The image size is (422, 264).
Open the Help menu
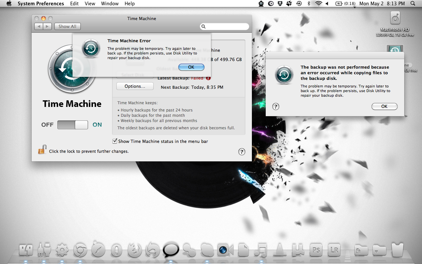point(130,4)
